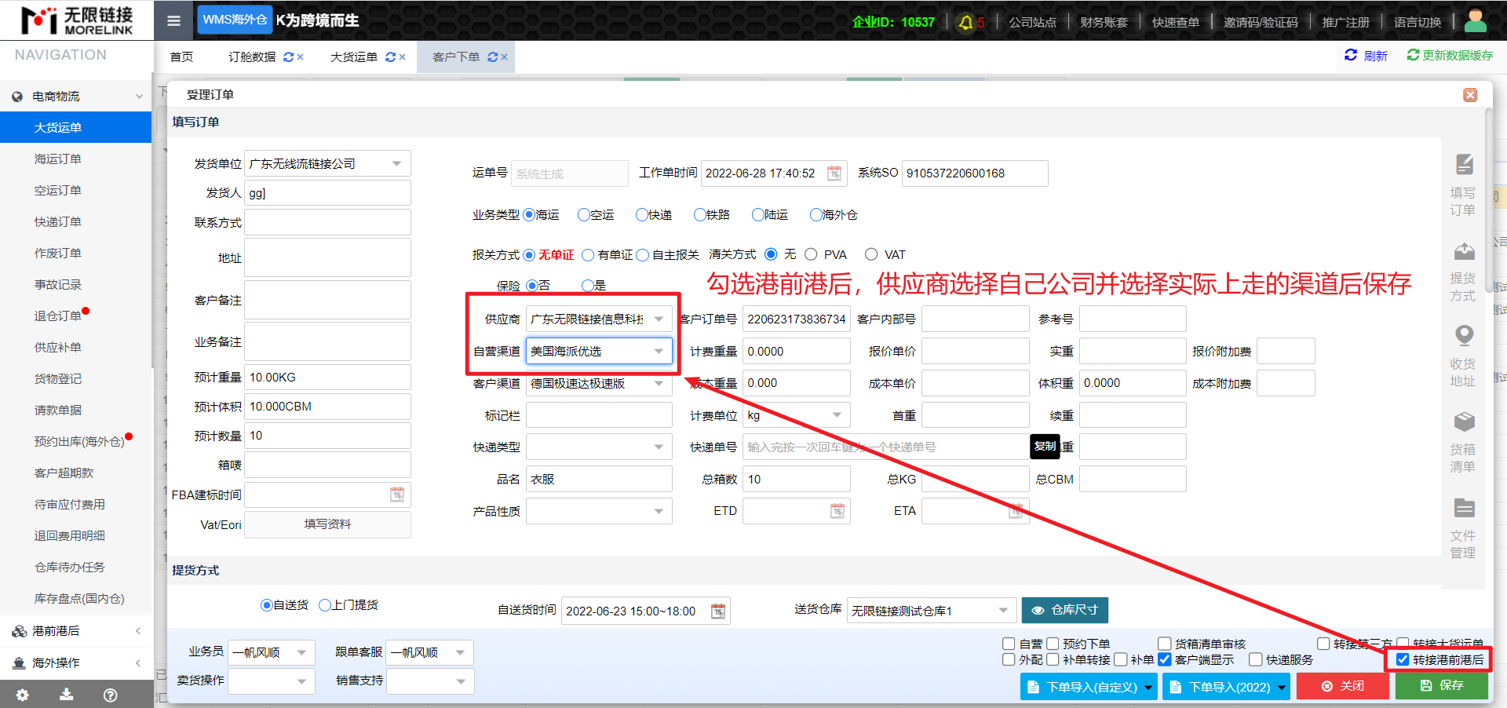This screenshot has width=1507, height=708.
Task: Open 海运订单 in the navigation menu
Action: tap(57, 159)
